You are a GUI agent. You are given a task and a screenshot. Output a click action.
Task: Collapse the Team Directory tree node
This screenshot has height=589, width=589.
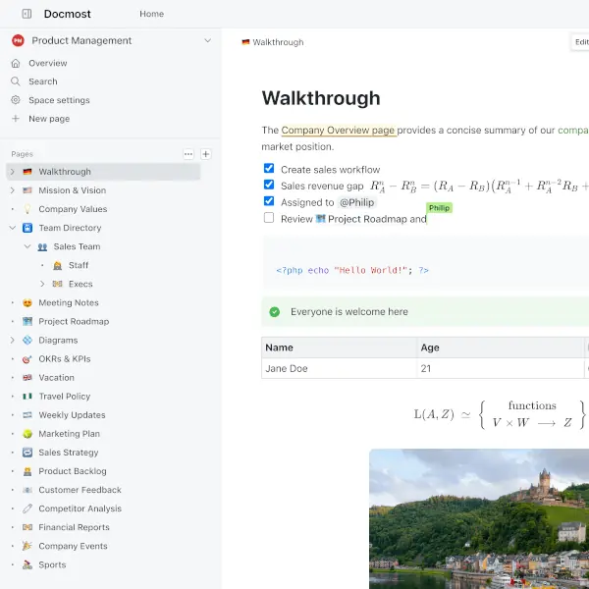pos(13,228)
